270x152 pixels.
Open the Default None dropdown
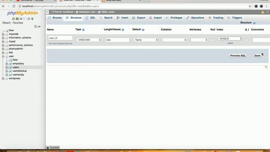pyautogui.click(x=146, y=40)
